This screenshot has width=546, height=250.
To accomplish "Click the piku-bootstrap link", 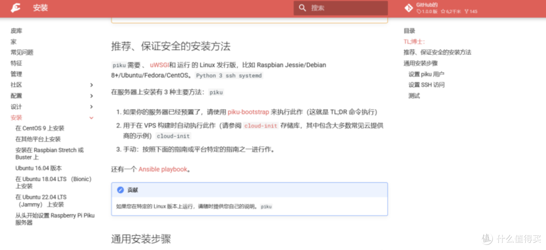I will 248,112.
